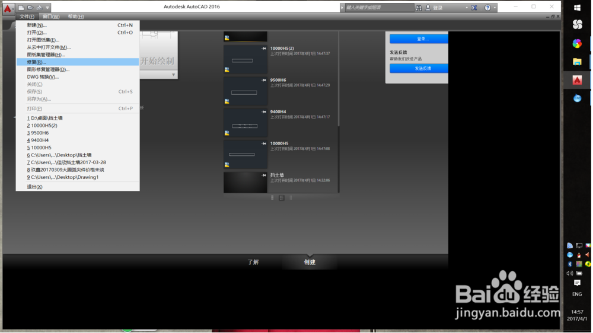Open File Explorer from the taskbar
This screenshot has width=593, height=333.
(x=577, y=62)
